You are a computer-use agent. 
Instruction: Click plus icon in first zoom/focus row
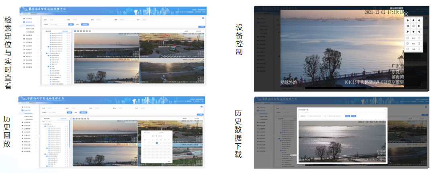419,38
